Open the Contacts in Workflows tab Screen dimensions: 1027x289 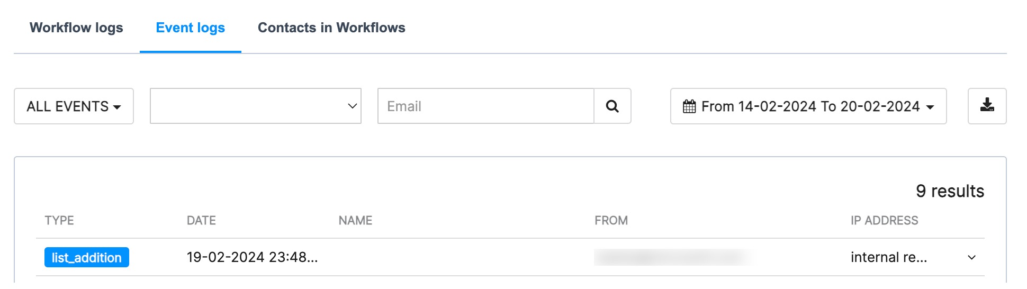point(331,28)
